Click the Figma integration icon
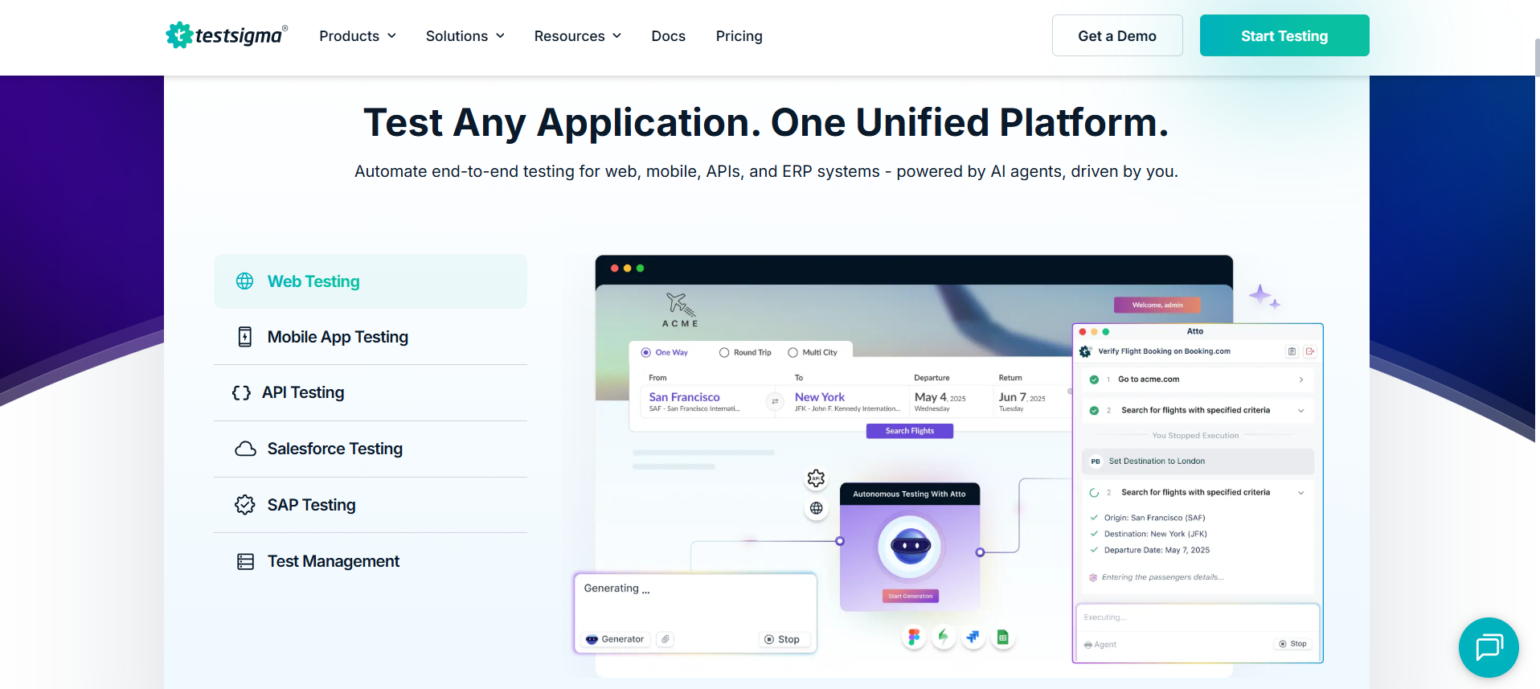The width and height of the screenshot is (1540, 689). tap(914, 638)
